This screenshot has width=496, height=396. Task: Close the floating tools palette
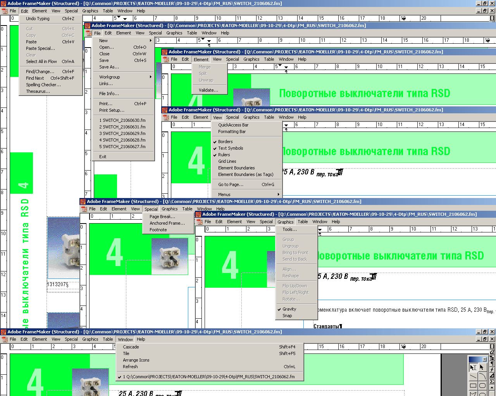coord(484,359)
